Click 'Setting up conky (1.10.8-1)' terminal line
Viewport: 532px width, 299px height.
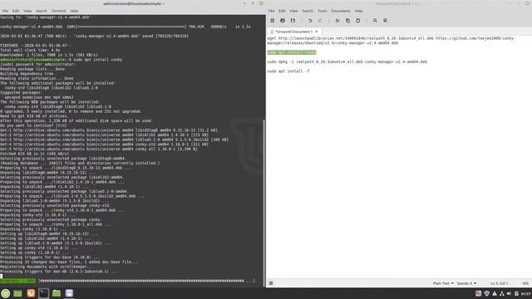(x=34, y=252)
